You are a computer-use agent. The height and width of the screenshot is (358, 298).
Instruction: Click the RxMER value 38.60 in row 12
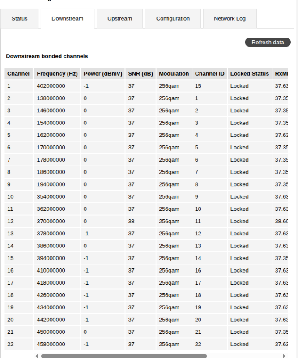(x=280, y=221)
